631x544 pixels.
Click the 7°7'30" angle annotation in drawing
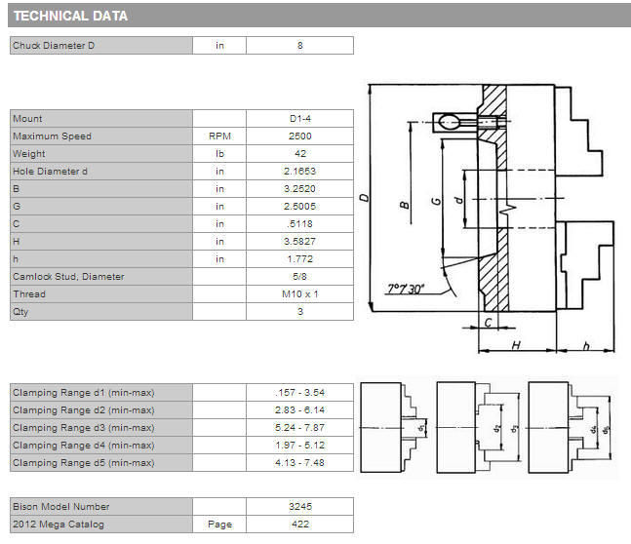pyautogui.click(x=406, y=289)
